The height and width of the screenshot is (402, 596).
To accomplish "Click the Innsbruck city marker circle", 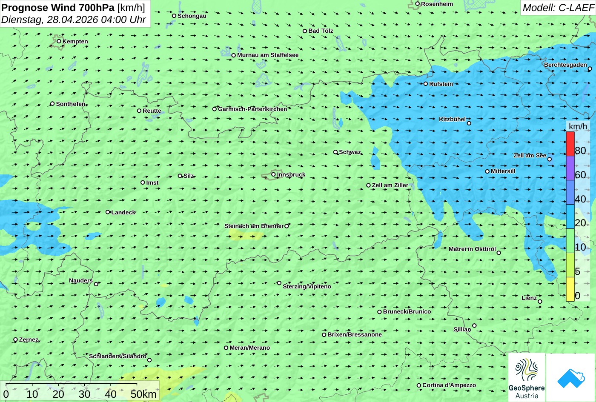I will (x=273, y=174).
